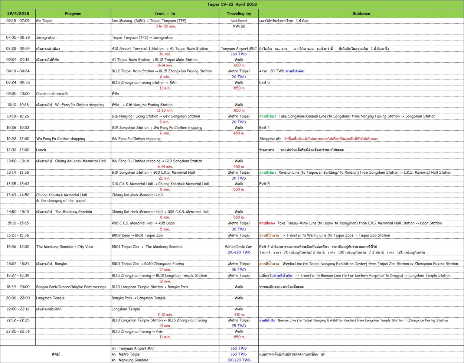Click the '19/4/2018' date header cell

(x=18, y=14)
